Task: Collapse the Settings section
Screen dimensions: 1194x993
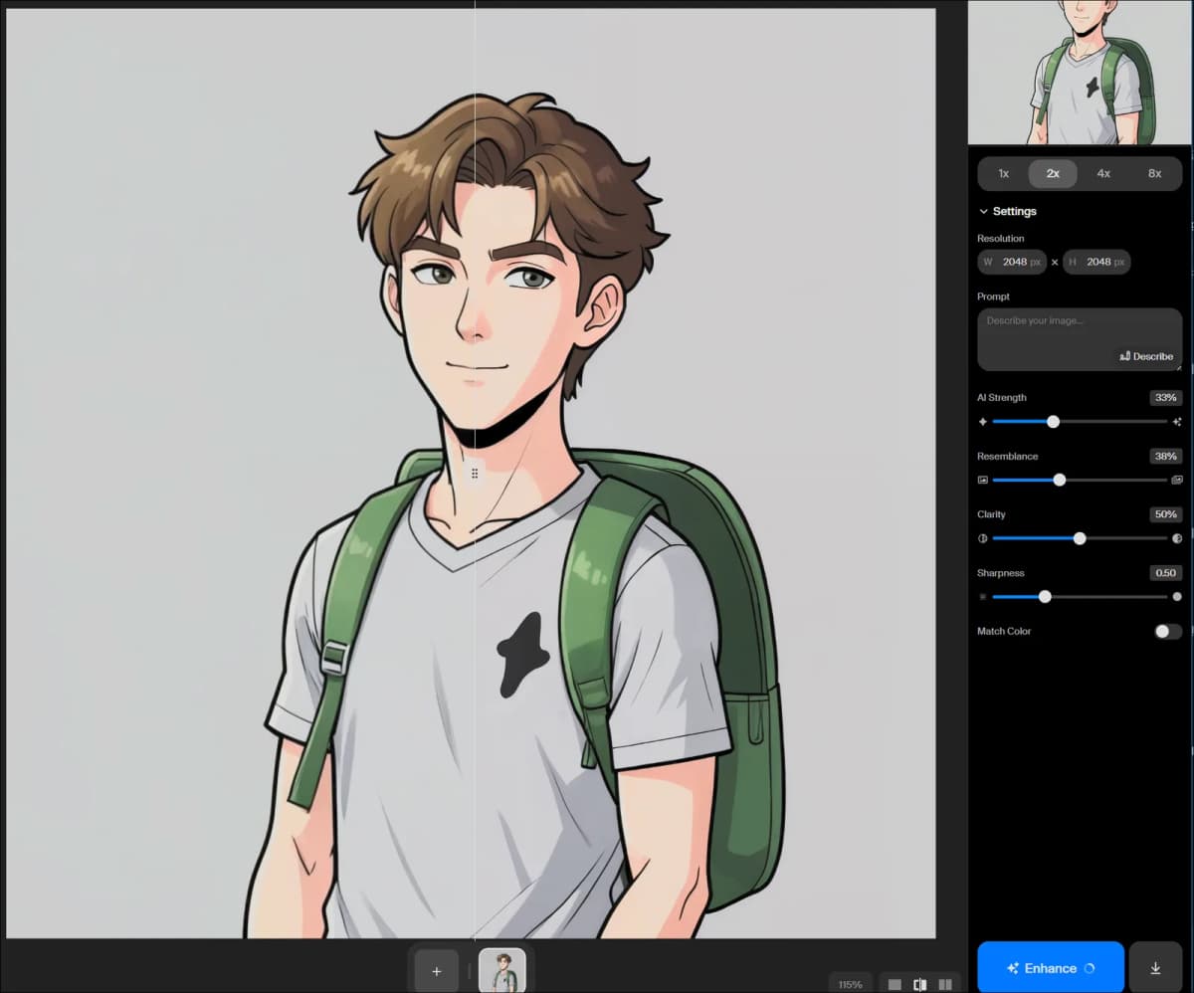Action: (1008, 211)
